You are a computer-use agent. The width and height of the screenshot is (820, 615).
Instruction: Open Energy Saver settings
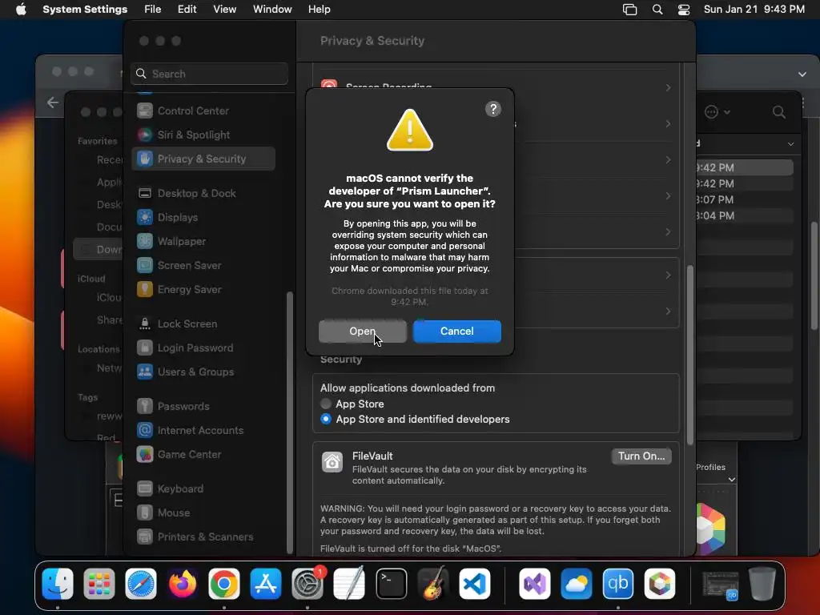tap(203, 290)
